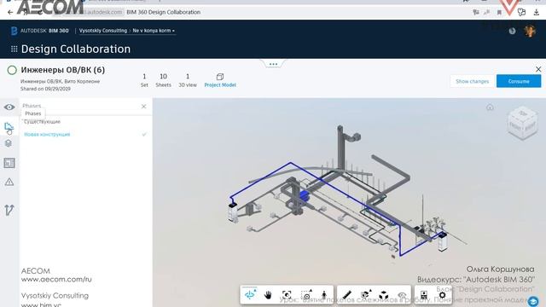
Task: Open the Project Model tab
Action: [x=220, y=80]
